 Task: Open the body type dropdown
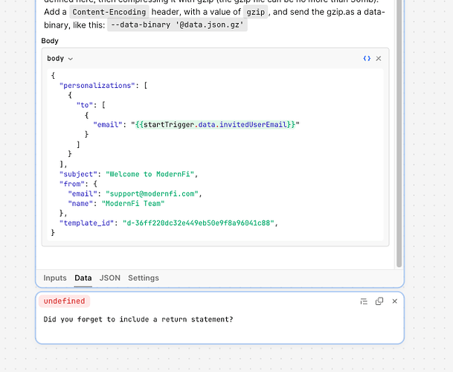60,58
